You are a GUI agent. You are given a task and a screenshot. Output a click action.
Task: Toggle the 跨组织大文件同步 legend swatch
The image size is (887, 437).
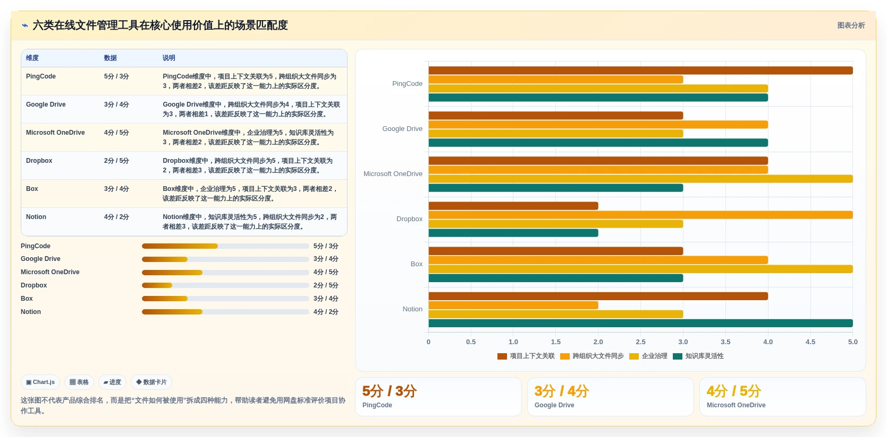[x=565, y=356]
